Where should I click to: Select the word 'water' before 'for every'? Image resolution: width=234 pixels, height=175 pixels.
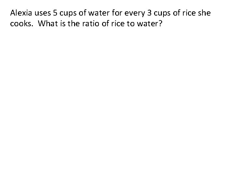pyautogui.click(x=99, y=13)
